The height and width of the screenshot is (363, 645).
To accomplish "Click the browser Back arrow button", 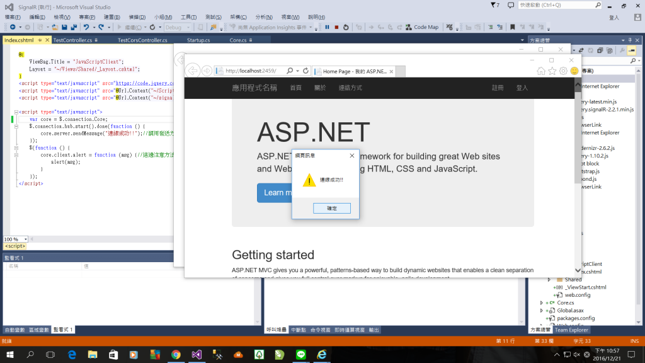I will (193, 71).
